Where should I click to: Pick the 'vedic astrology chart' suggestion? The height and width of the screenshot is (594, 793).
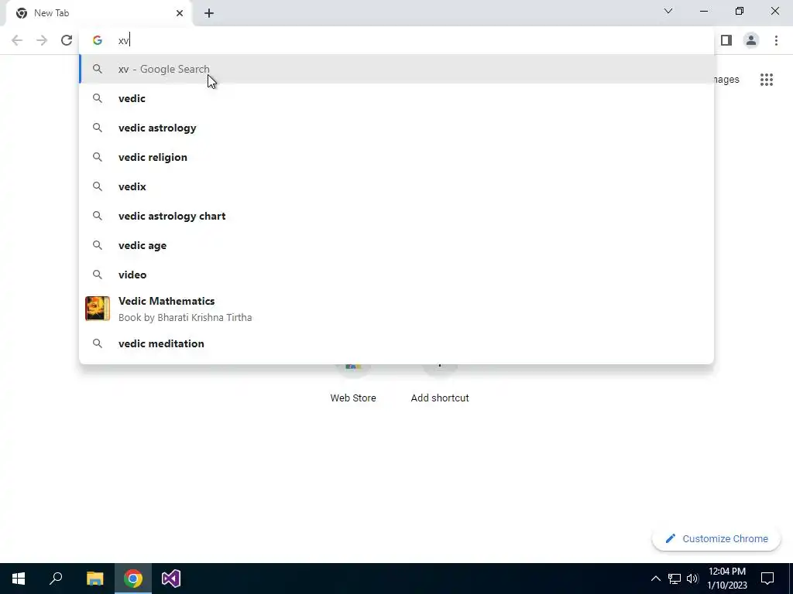click(x=396, y=216)
